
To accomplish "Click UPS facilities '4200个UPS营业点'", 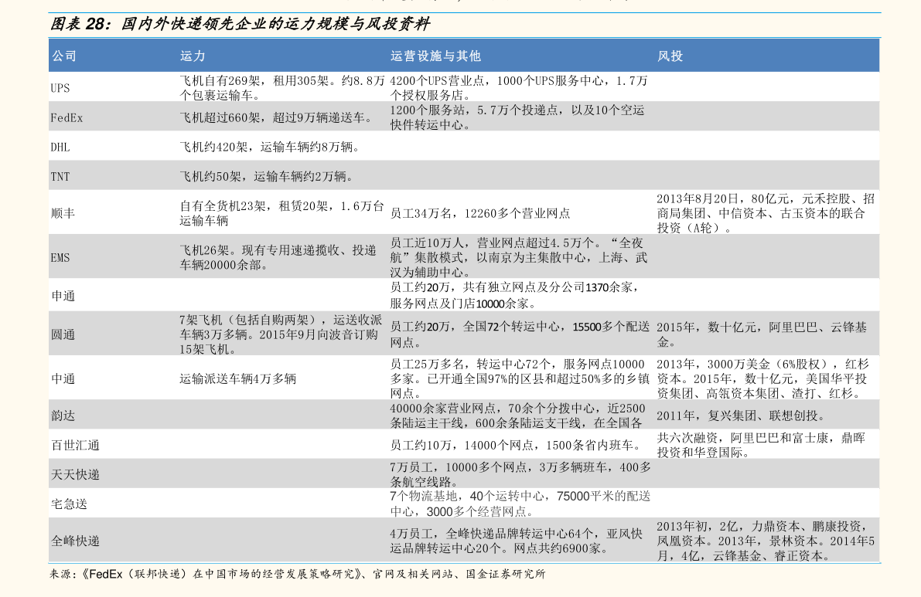I will [x=437, y=81].
